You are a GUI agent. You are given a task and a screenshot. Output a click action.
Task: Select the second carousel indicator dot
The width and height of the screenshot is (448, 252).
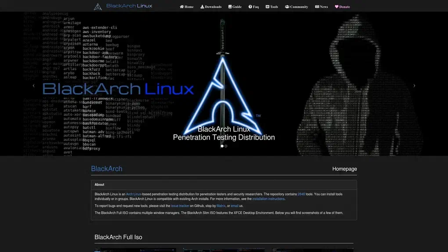[x=226, y=146]
